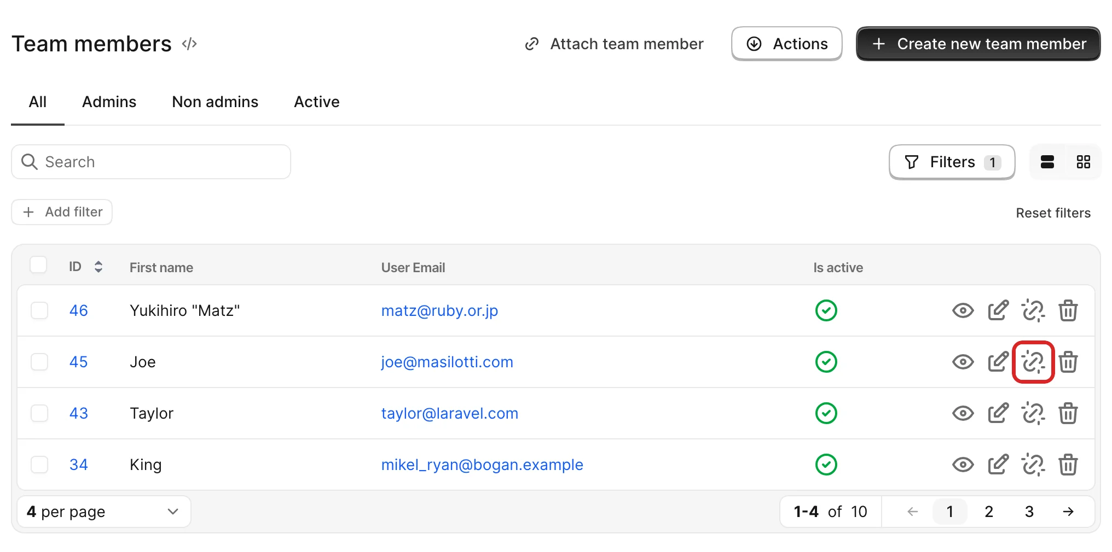The height and width of the screenshot is (552, 1112).
Task: Open the Filters panel
Action: click(952, 162)
